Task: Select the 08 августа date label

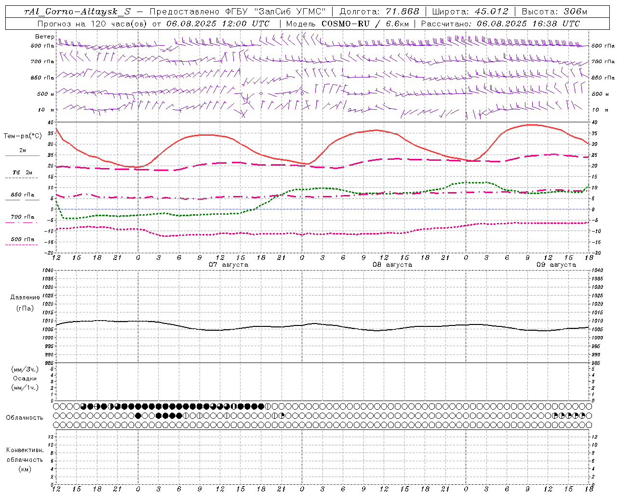Action: (x=392, y=265)
